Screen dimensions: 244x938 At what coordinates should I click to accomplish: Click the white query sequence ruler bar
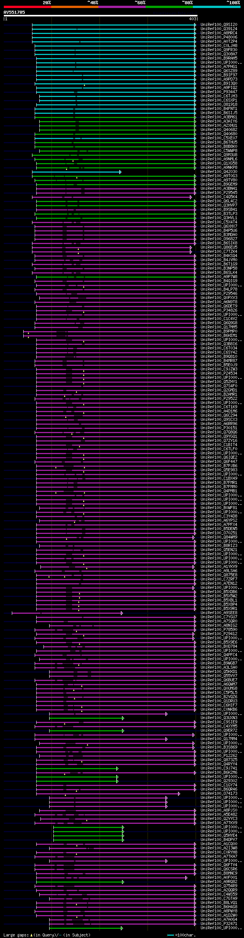click(101, 16)
